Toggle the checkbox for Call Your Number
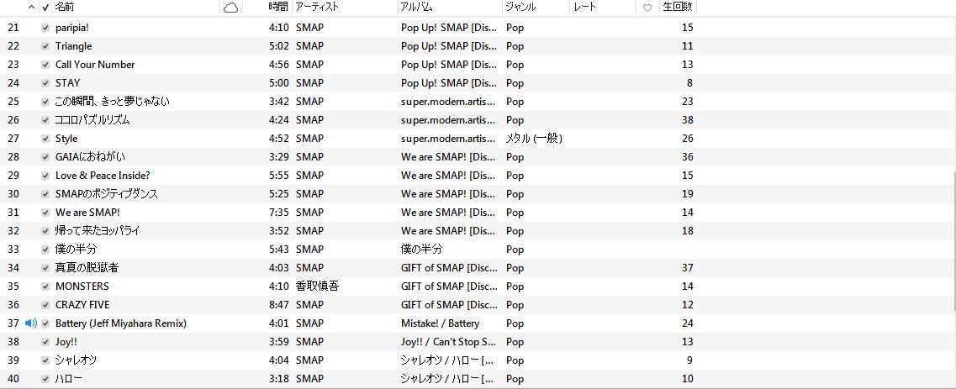Screen dimensions: 956x389 click(45, 65)
